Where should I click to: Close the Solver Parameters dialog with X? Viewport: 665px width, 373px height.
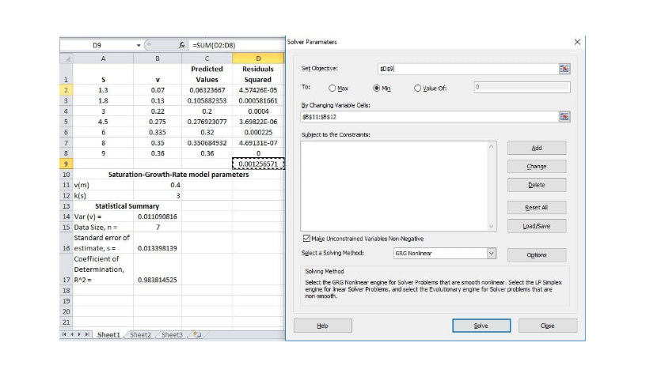point(576,42)
